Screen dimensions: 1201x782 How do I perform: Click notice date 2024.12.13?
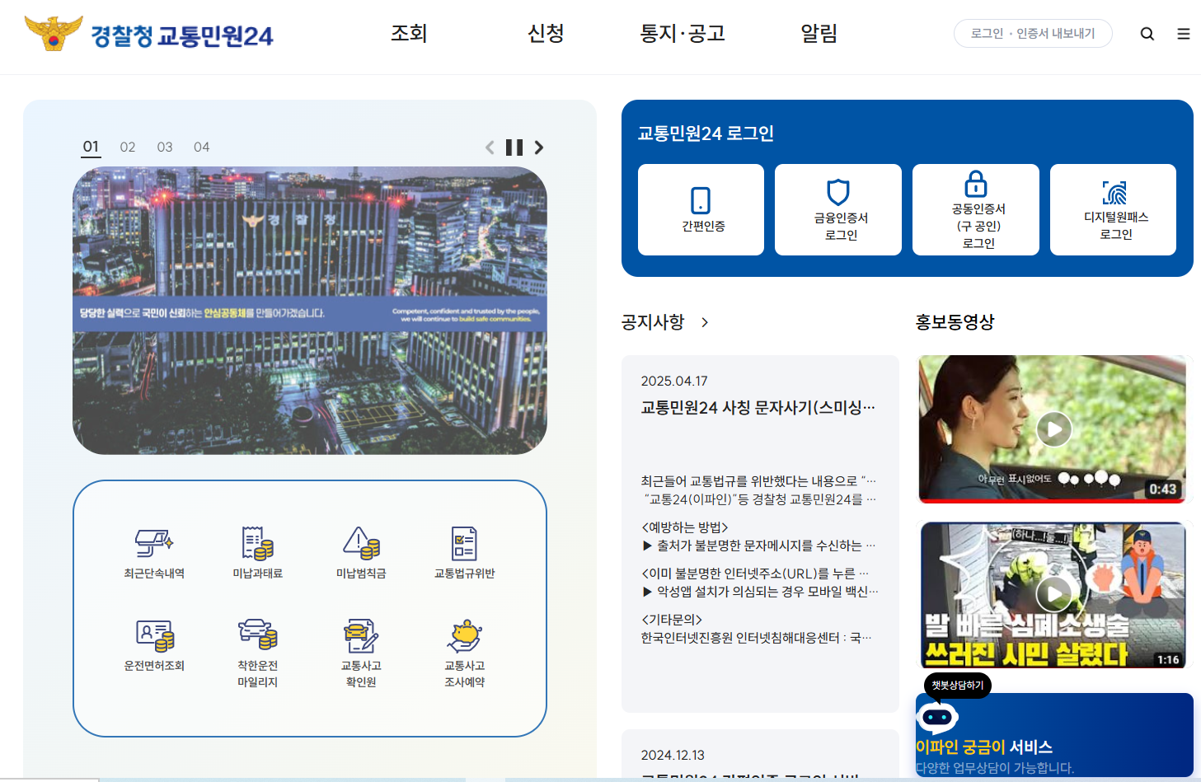click(x=673, y=755)
